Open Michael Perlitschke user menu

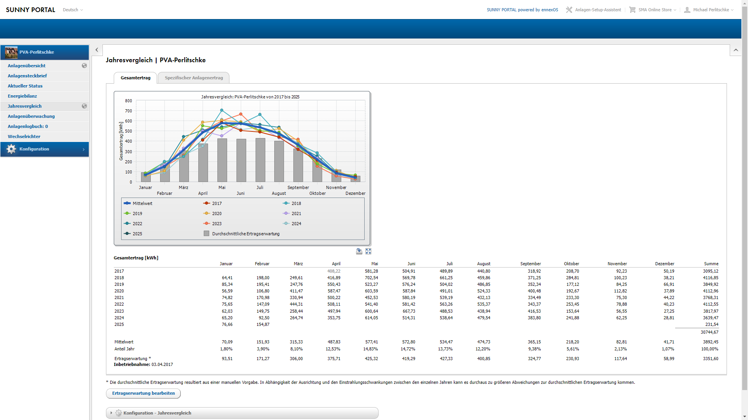coord(711,10)
